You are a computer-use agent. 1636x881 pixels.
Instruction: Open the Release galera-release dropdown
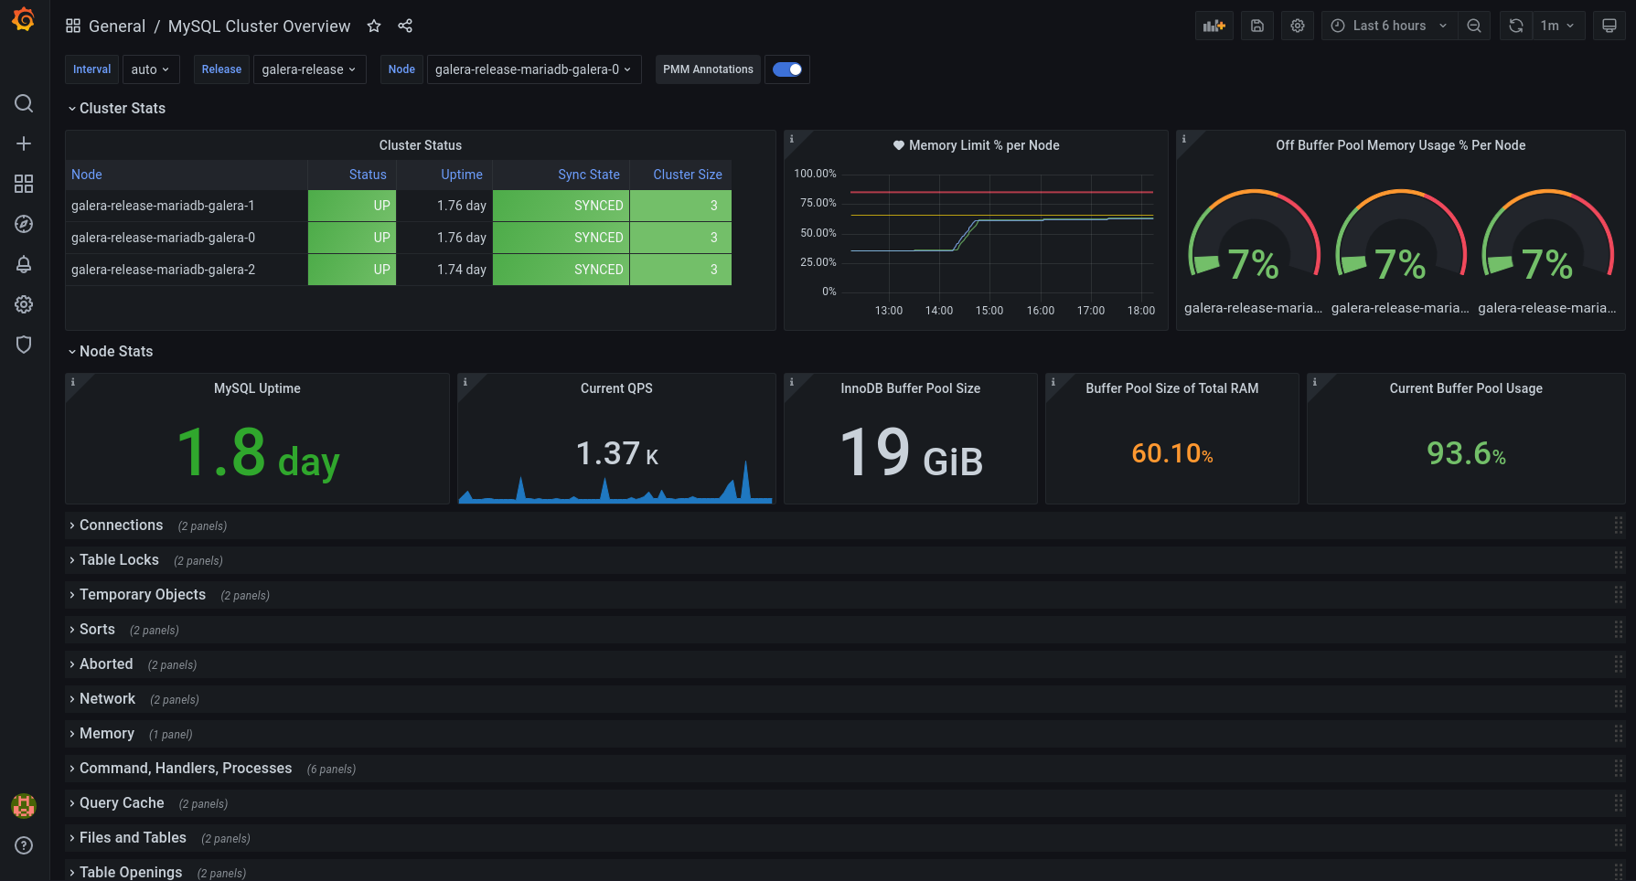click(x=309, y=69)
